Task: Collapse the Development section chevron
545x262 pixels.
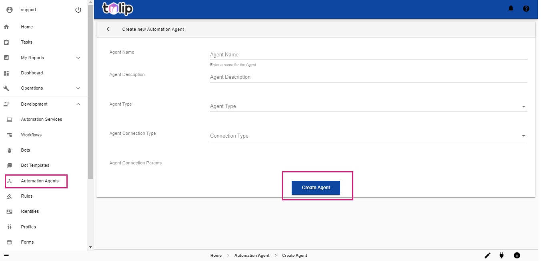Action: [78, 104]
